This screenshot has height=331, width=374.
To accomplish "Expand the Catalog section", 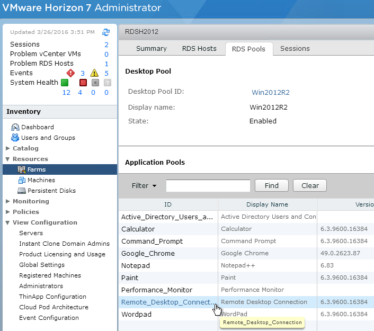I will [x=7, y=148].
